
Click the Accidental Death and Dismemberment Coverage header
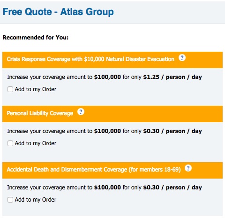[94, 170]
